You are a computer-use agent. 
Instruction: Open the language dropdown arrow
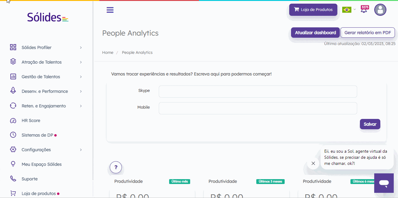[x=354, y=9]
